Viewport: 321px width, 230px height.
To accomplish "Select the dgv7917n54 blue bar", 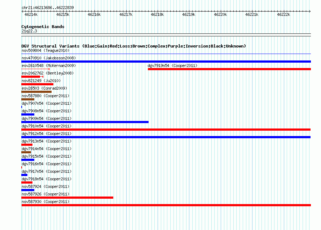I will [25, 175].
